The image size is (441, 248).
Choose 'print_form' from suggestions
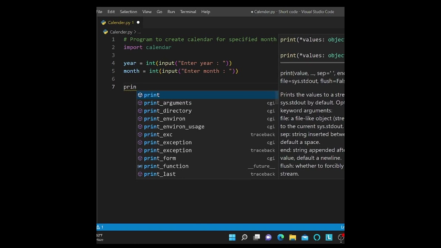(x=207, y=158)
